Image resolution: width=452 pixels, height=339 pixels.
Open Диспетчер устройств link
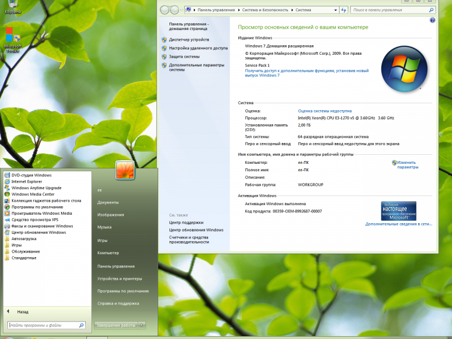189,40
